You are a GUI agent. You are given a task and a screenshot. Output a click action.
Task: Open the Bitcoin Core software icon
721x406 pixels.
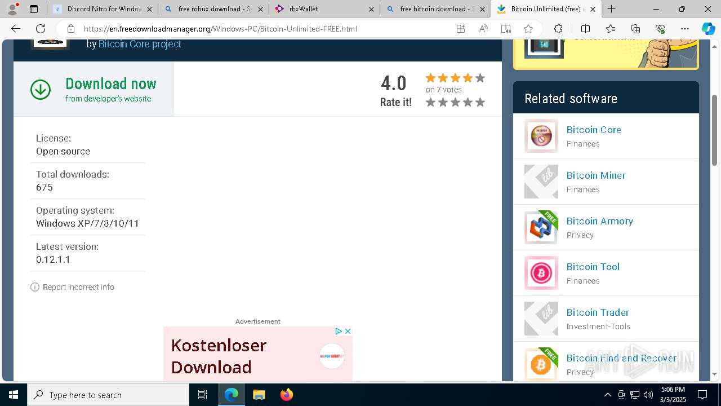(x=541, y=136)
